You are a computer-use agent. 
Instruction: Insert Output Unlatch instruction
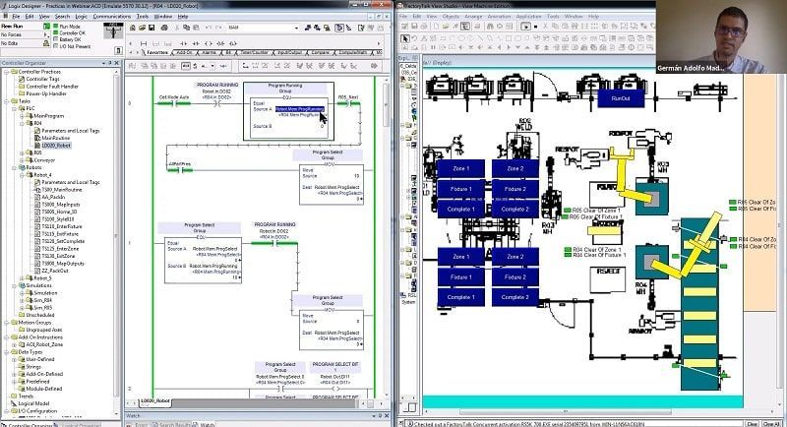(233, 43)
